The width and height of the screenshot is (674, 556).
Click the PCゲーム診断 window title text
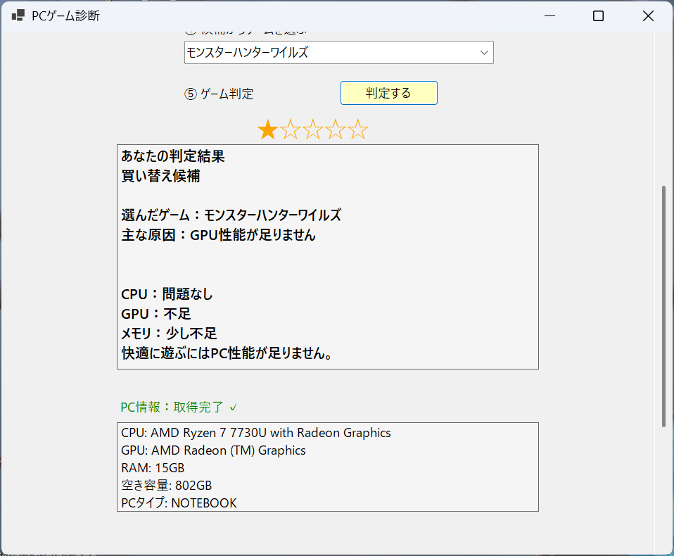tap(65, 16)
